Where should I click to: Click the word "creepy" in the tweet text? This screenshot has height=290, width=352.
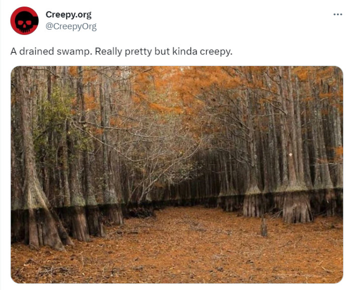[x=218, y=51]
